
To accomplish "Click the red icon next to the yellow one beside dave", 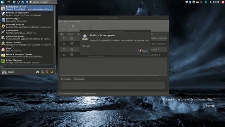I will pyautogui.click(x=47, y=72).
